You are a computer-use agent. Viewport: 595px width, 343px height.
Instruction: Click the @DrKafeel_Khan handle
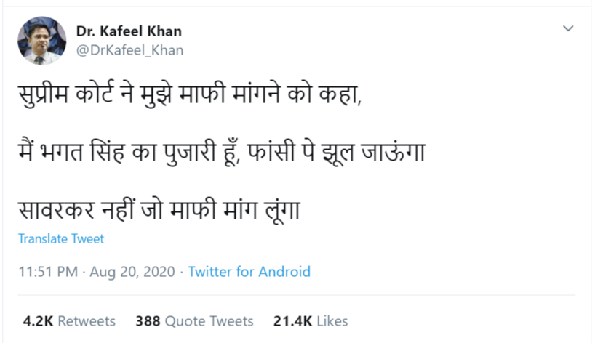click(x=129, y=50)
